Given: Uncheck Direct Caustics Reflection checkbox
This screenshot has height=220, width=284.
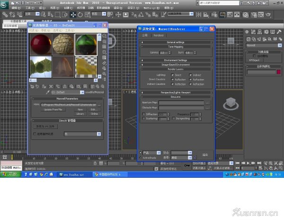Looking at the screenshot, I should 172,80.
